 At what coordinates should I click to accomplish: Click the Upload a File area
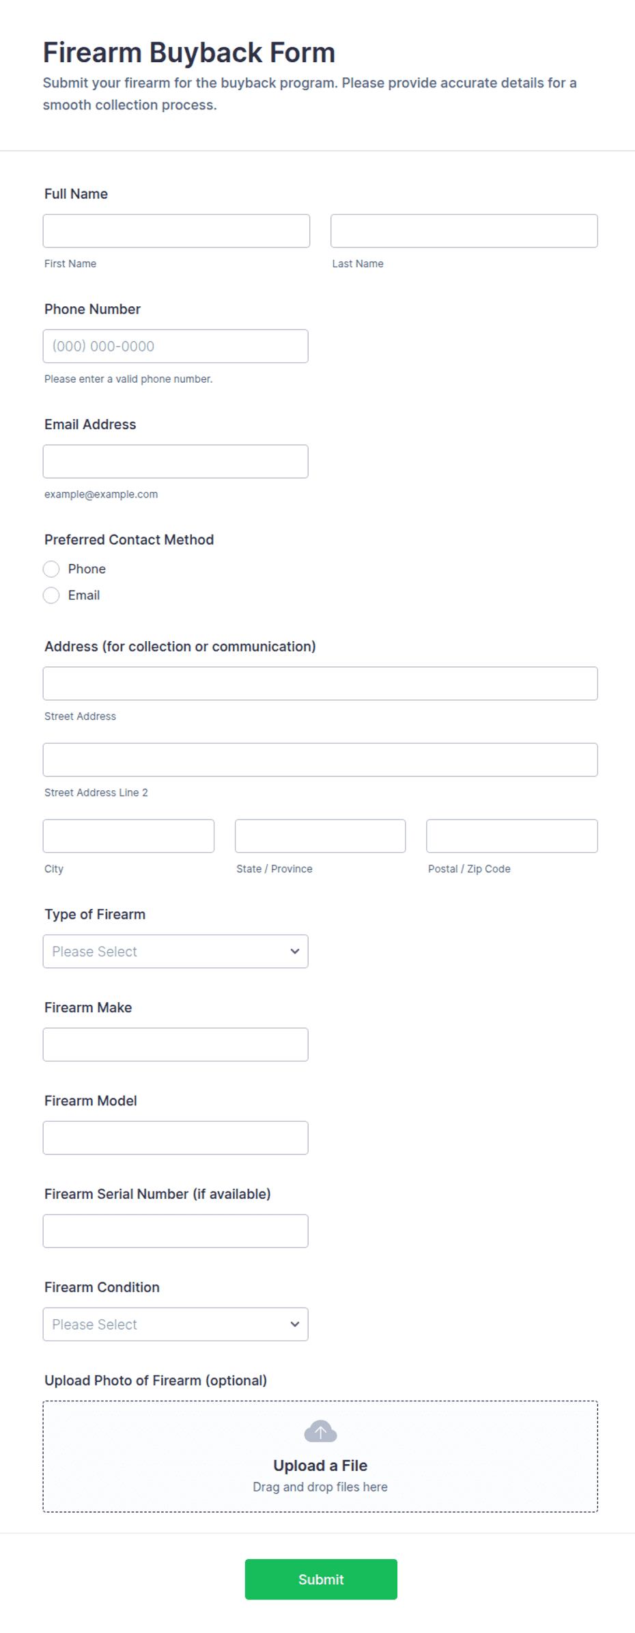pos(320,1457)
